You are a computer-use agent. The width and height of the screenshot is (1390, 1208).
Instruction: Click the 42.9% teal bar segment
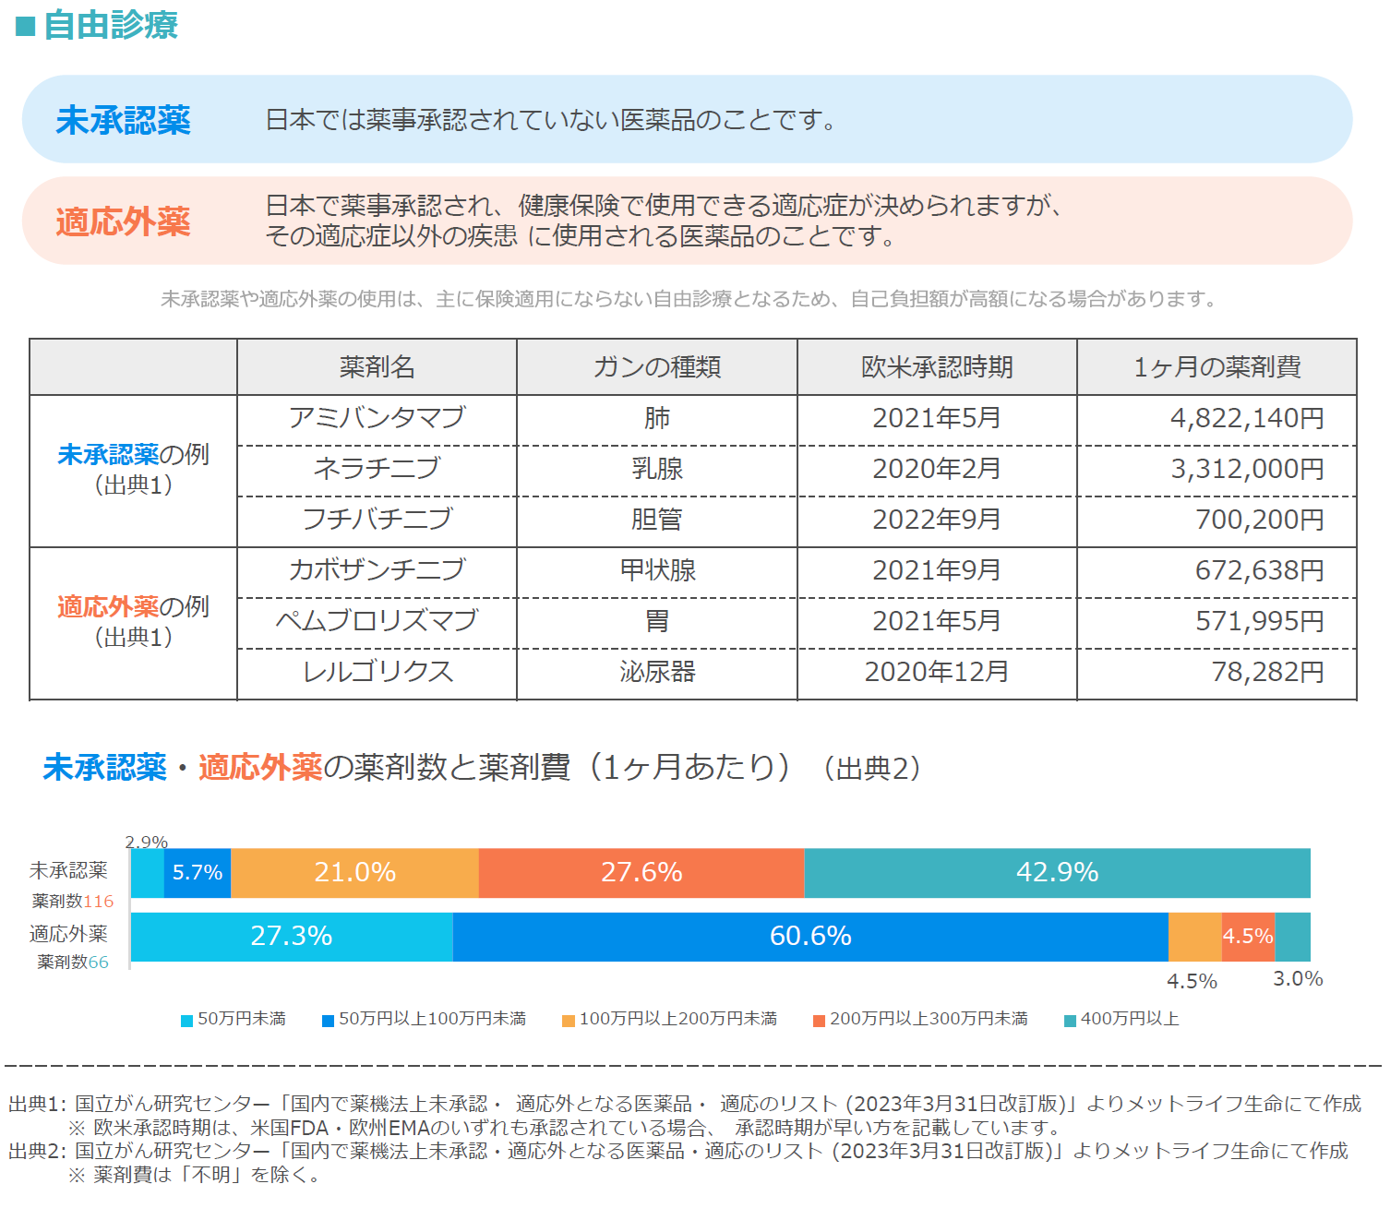point(1058,873)
